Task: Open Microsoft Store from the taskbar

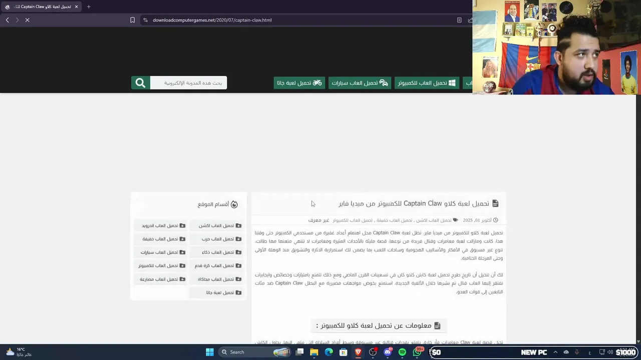Action: pos(344,352)
